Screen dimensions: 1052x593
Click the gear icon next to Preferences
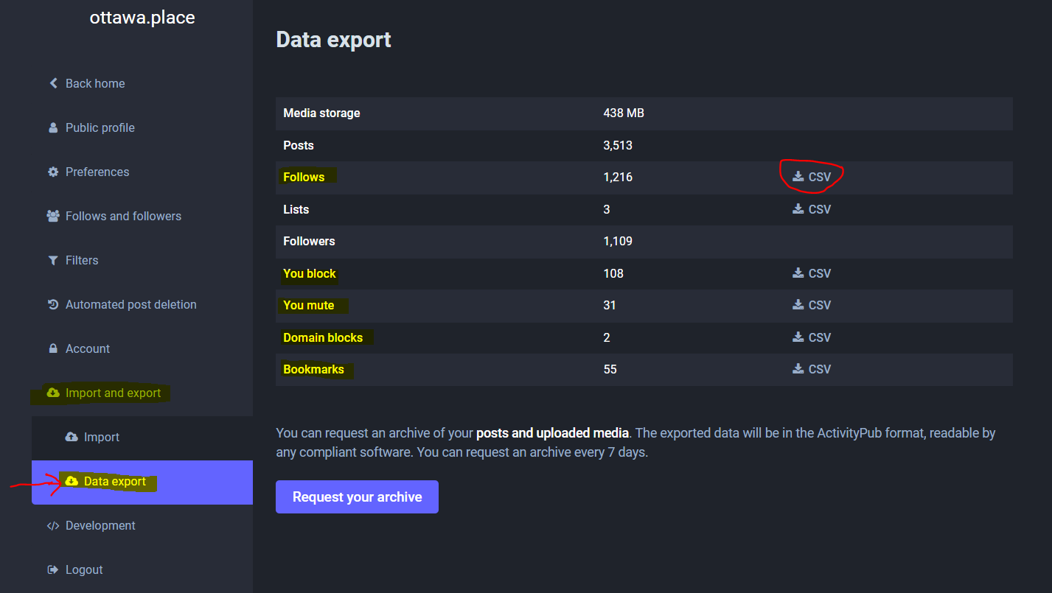tap(53, 172)
